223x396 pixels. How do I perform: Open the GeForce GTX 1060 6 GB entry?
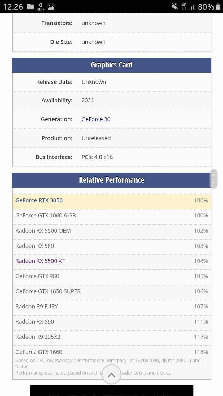coord(46,215)
